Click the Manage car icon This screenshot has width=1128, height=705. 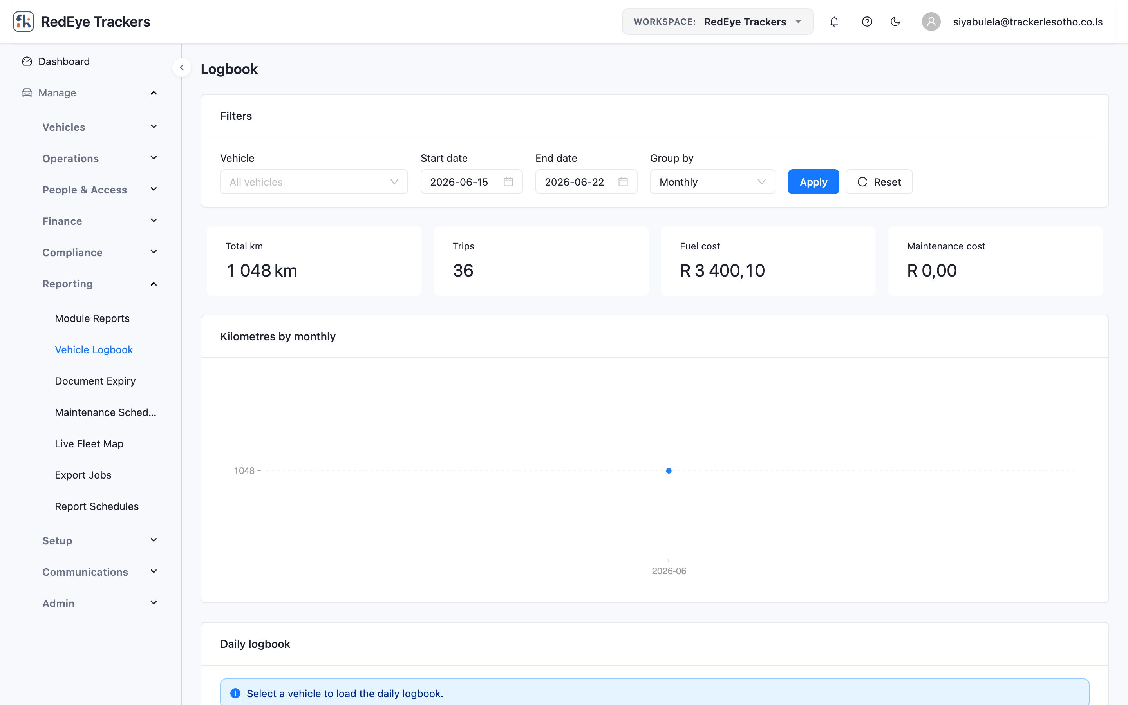coord(27,93)
